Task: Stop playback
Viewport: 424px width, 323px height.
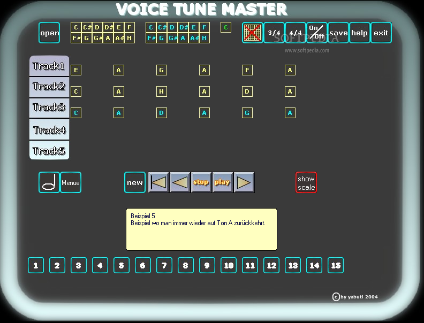Action: click(x=201, y=182)
